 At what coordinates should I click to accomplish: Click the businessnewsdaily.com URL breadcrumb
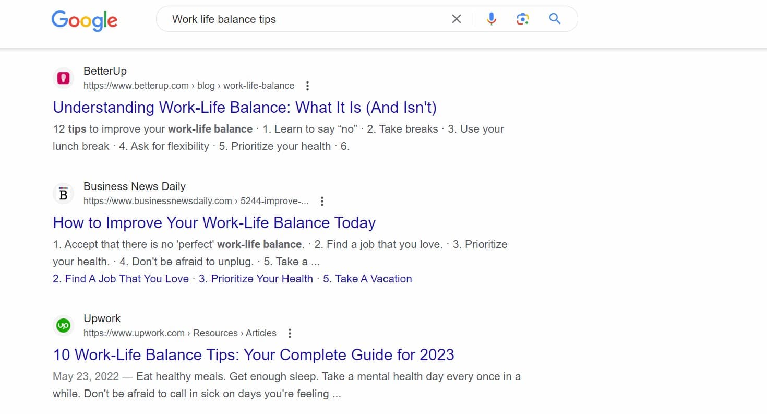(x=196, y=201)
